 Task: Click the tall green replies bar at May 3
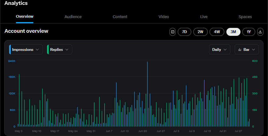click(19, 100)
